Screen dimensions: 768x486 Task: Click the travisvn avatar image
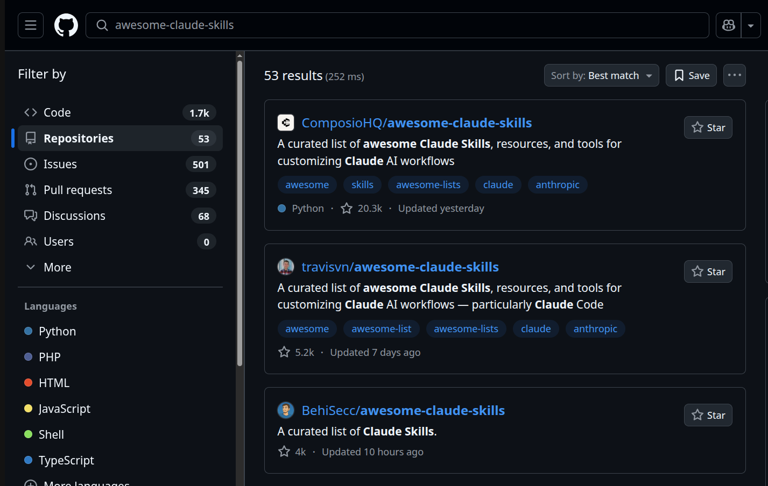tap(286, 267)
